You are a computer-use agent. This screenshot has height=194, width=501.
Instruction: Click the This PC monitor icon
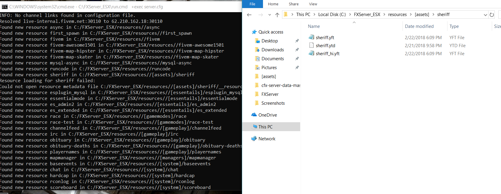coord(255,127)
